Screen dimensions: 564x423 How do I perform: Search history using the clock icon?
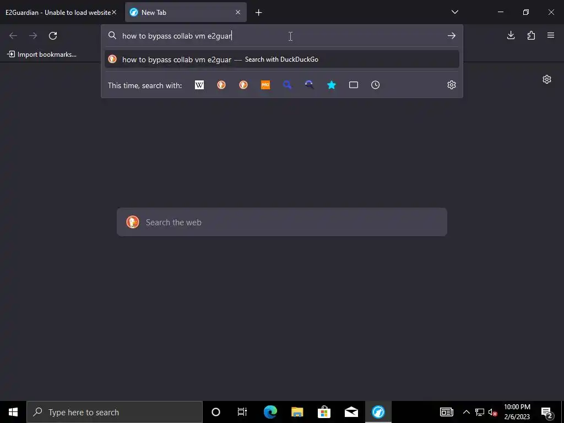[376, 85]
